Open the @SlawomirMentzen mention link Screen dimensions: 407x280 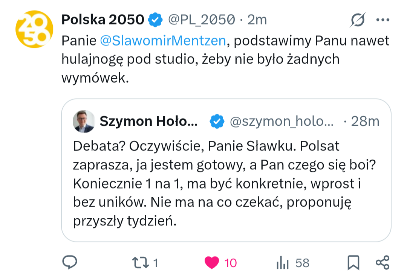(x=163, y=40)
